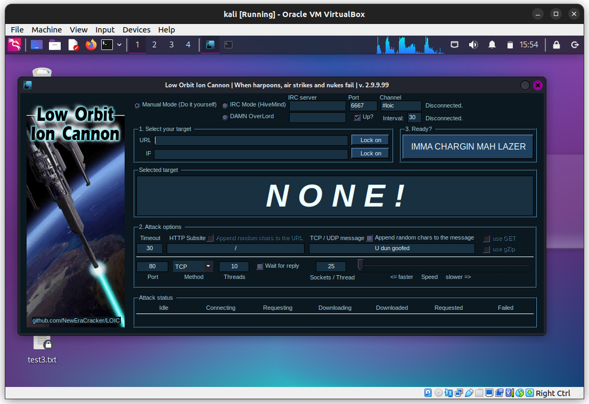
Task: Open the VirtualBox File menu
Action: [x=17, y=30]
